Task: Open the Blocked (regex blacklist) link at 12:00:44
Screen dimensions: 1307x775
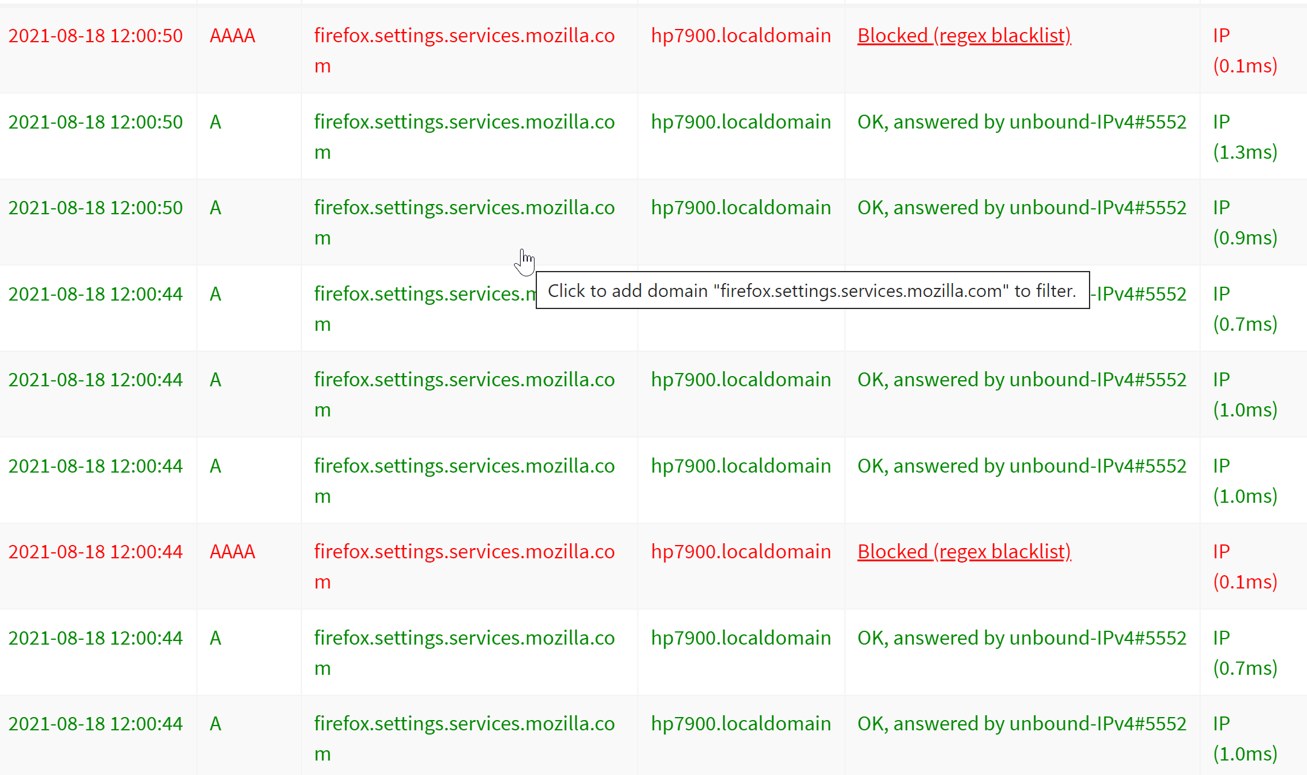Action: (x=964, y=552)
